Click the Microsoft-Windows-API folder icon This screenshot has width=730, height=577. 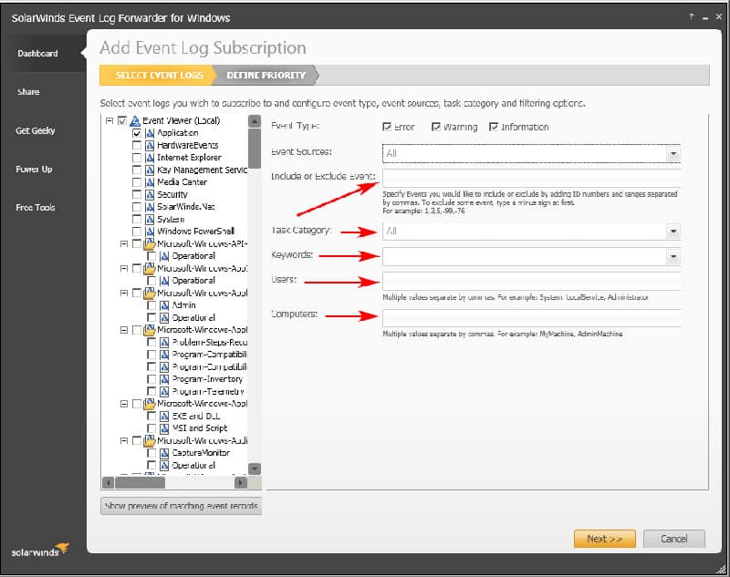[x=151, y=243]
